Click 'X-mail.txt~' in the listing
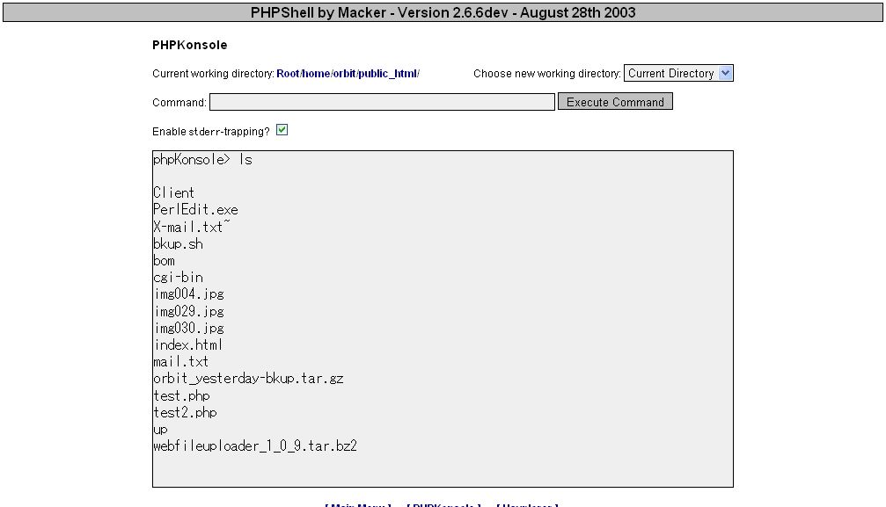Screen dimensions: 886x507 192,227
